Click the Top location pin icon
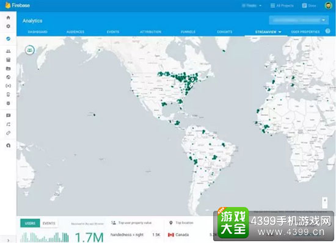This screenshot has height=243, width=336. coord(171,223)
